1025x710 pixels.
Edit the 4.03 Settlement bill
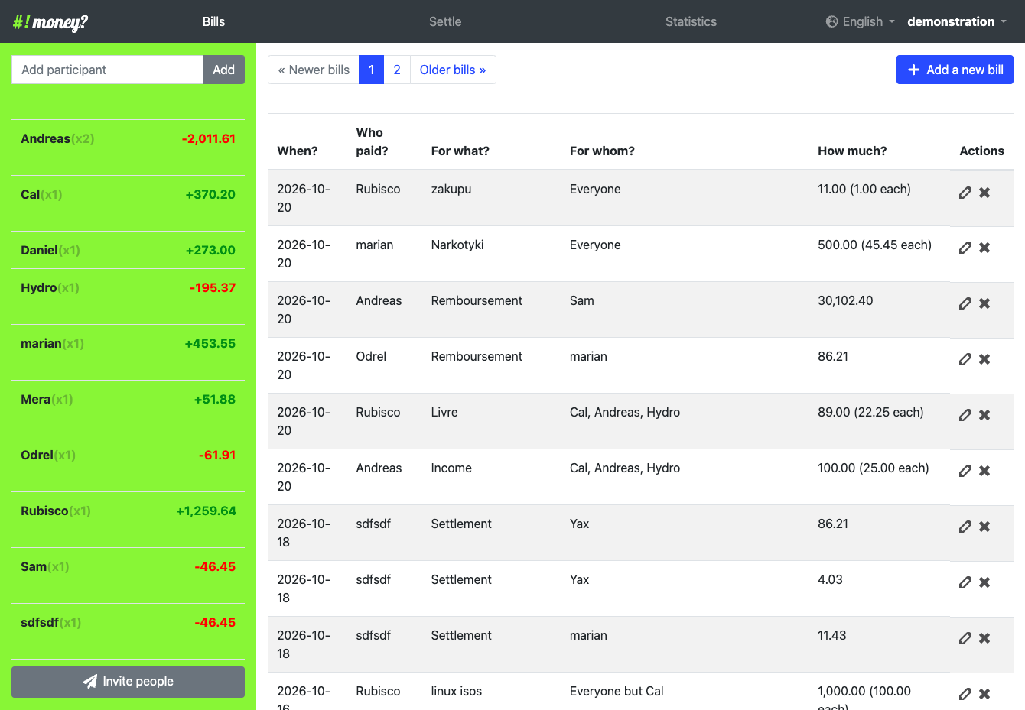click(x=965, y=582)
